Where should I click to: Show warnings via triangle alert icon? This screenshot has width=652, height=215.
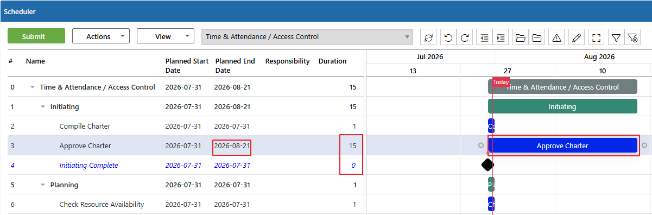tap(556, 37)
